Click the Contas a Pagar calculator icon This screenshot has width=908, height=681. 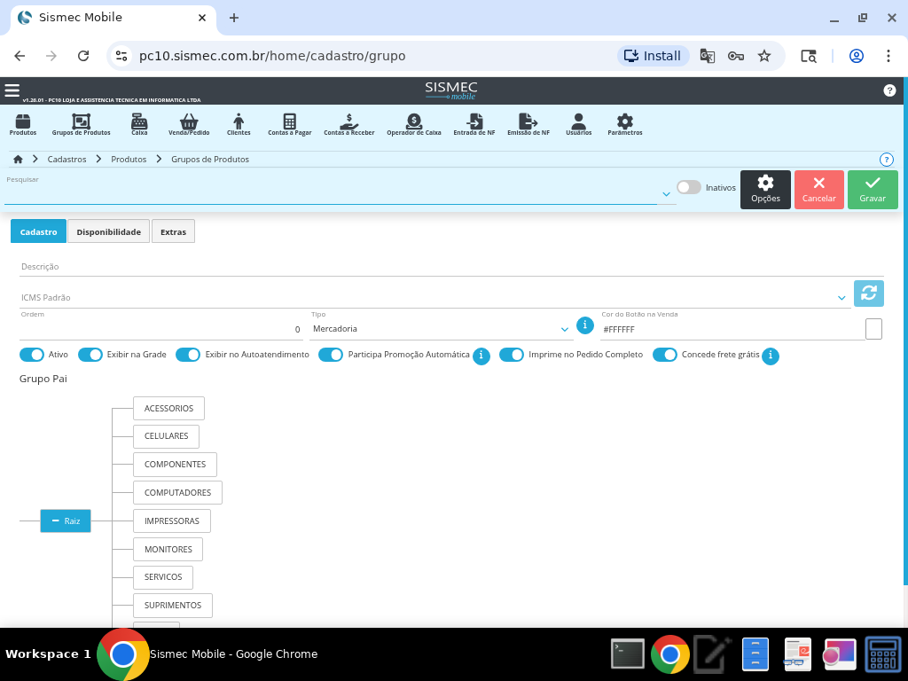coord(289,124)
